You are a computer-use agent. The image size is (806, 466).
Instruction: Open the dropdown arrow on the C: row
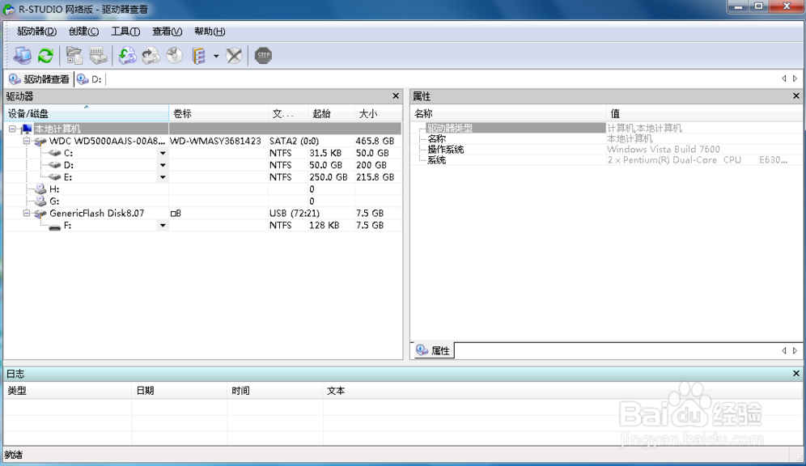[x=163, y=153]
